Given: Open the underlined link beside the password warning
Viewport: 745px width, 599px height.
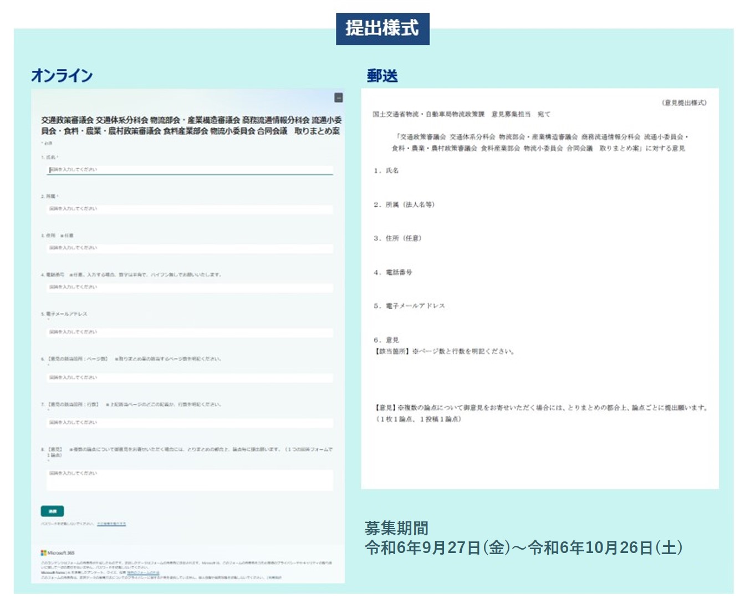Looking at the screenshot, I should (111, 523).
